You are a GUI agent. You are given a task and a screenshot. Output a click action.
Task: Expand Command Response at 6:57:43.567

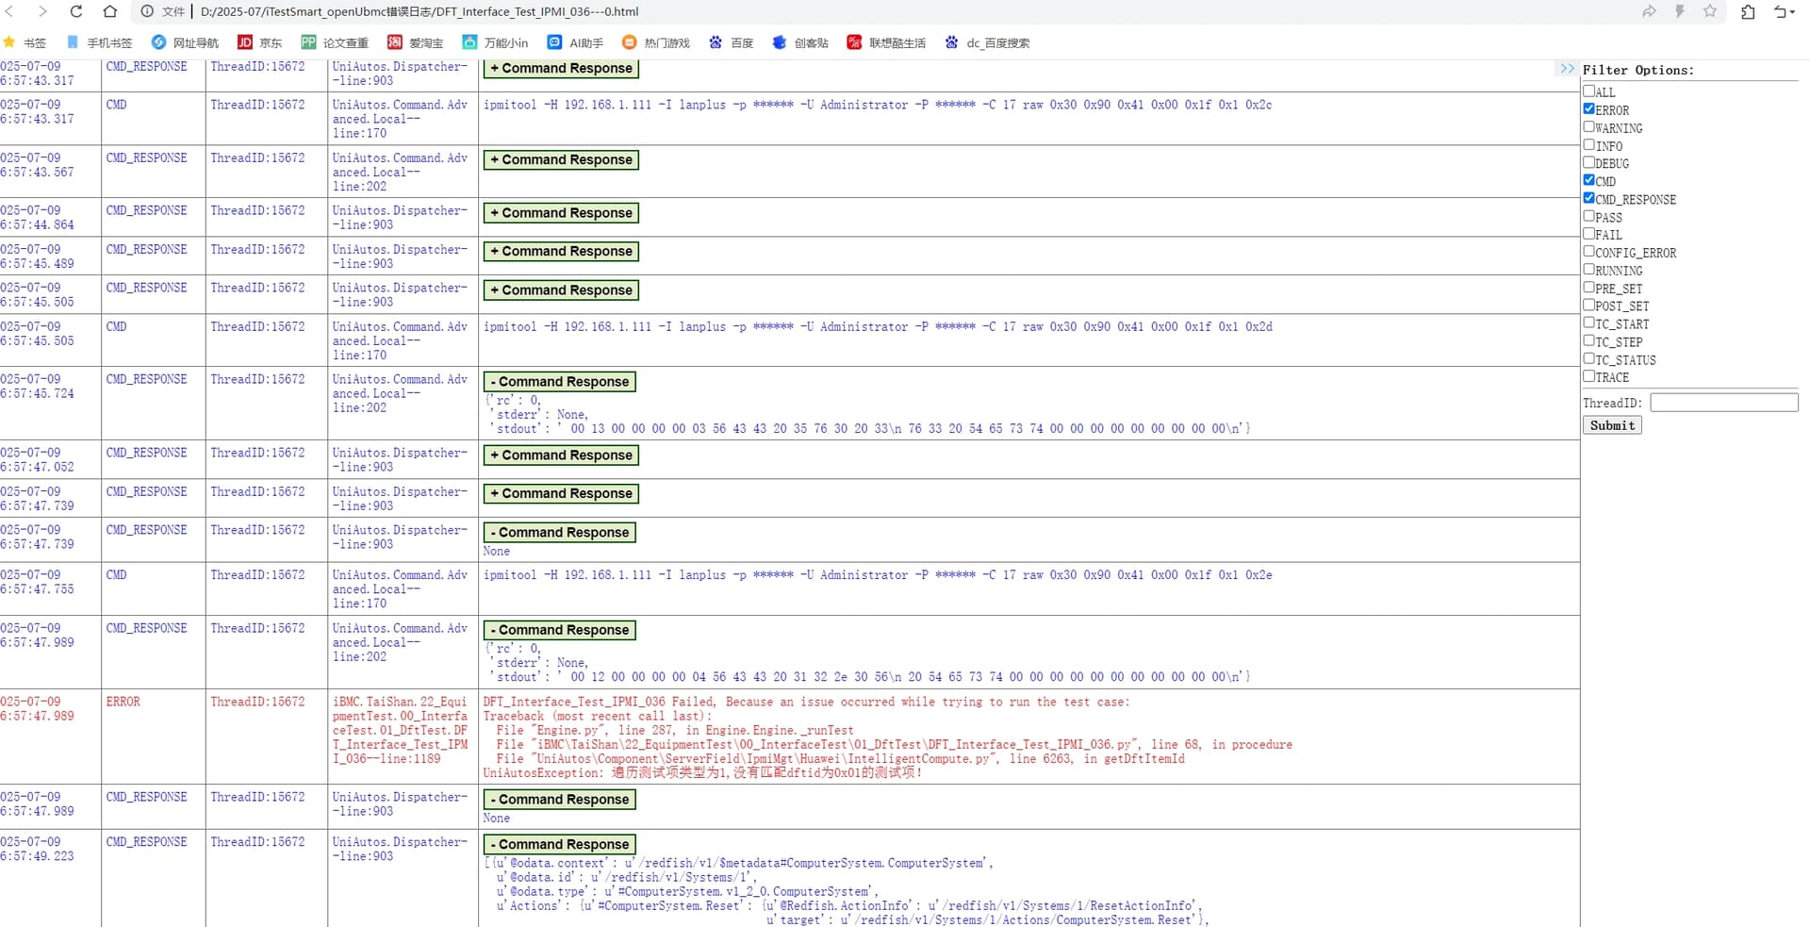(561, 159)
